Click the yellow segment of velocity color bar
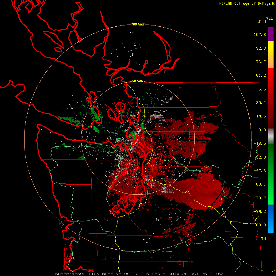The height and width of the screenshot is (276, 276). [271, 54]
